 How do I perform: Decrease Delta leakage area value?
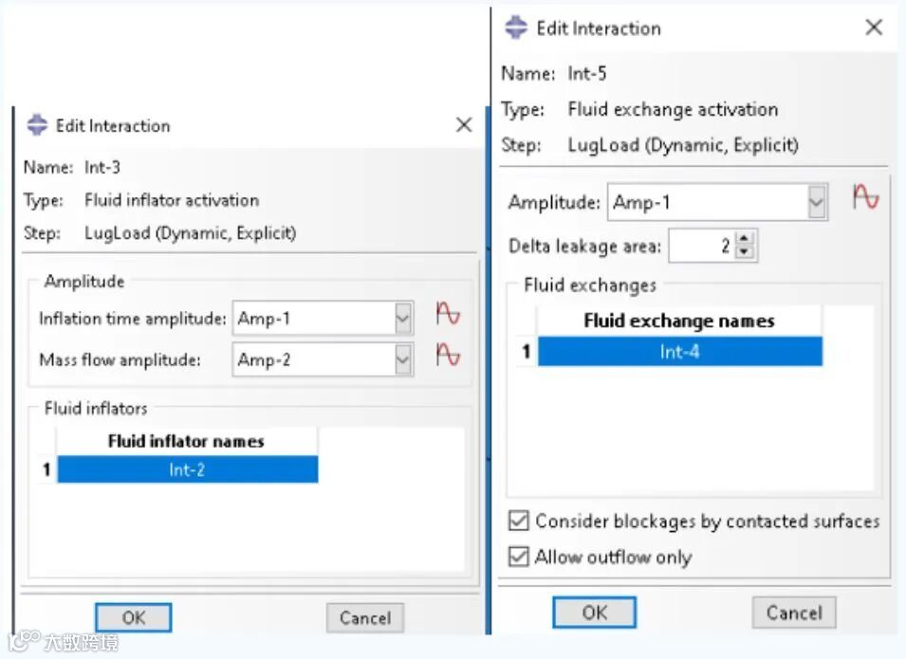(x=745, y=252)
